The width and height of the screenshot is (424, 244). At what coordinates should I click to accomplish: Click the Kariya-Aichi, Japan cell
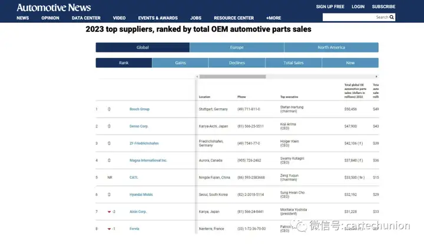click(213, 126)
